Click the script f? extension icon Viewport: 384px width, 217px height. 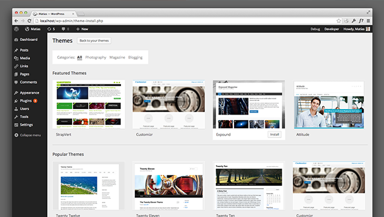coord(361,21)
